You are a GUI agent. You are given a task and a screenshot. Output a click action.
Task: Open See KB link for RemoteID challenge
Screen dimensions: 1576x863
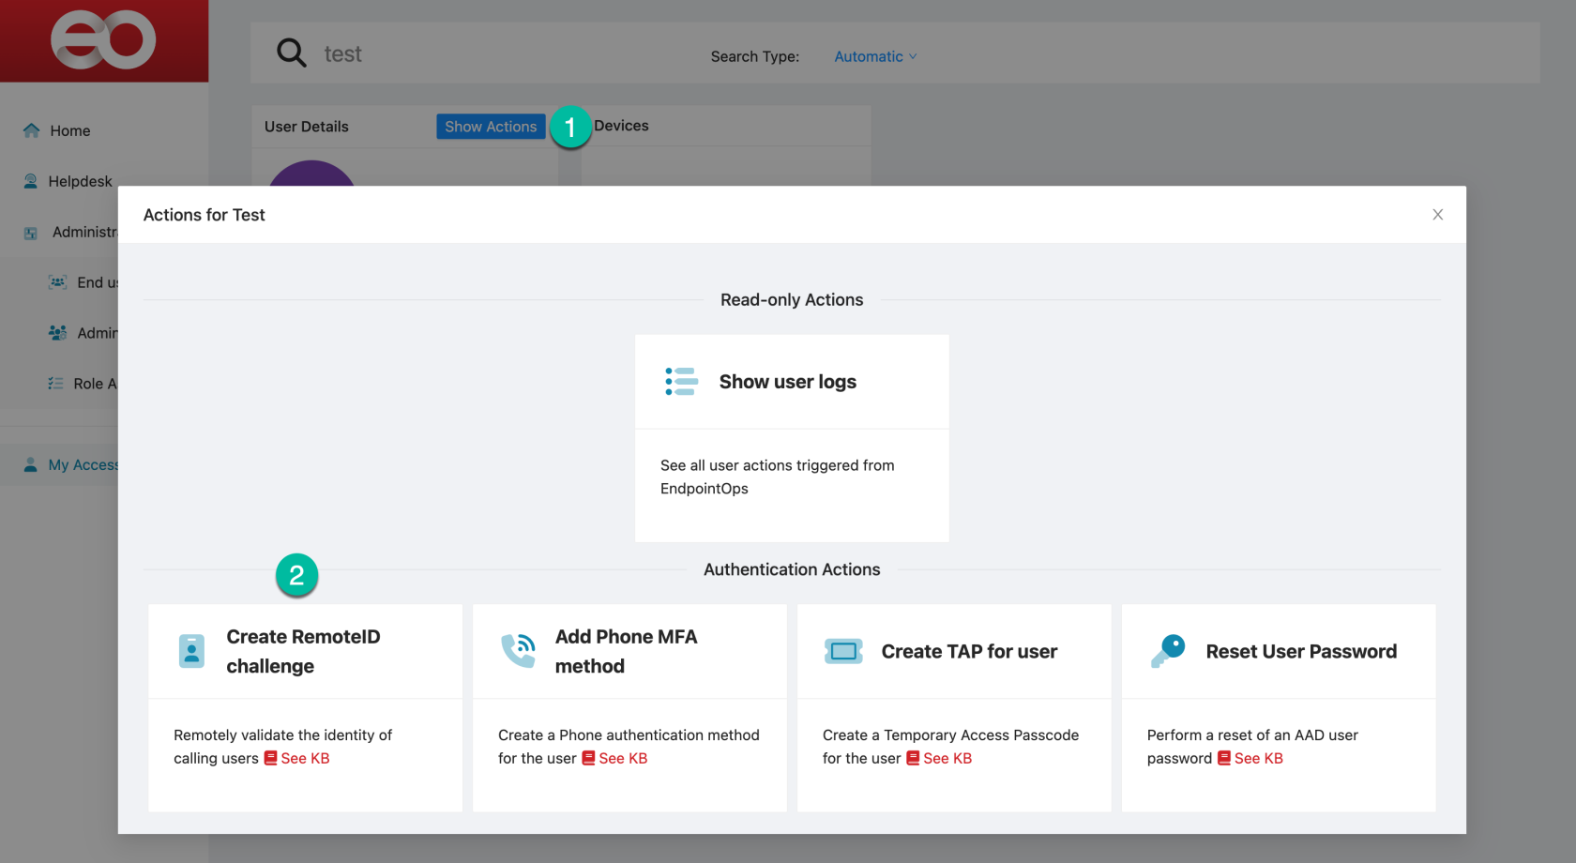click(297, 758)
